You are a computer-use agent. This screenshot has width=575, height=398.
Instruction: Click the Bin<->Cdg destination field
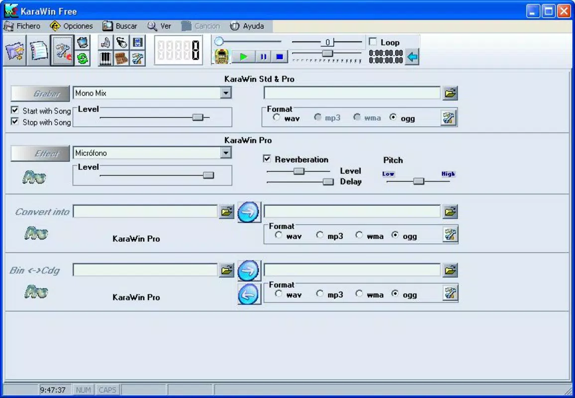352,270
